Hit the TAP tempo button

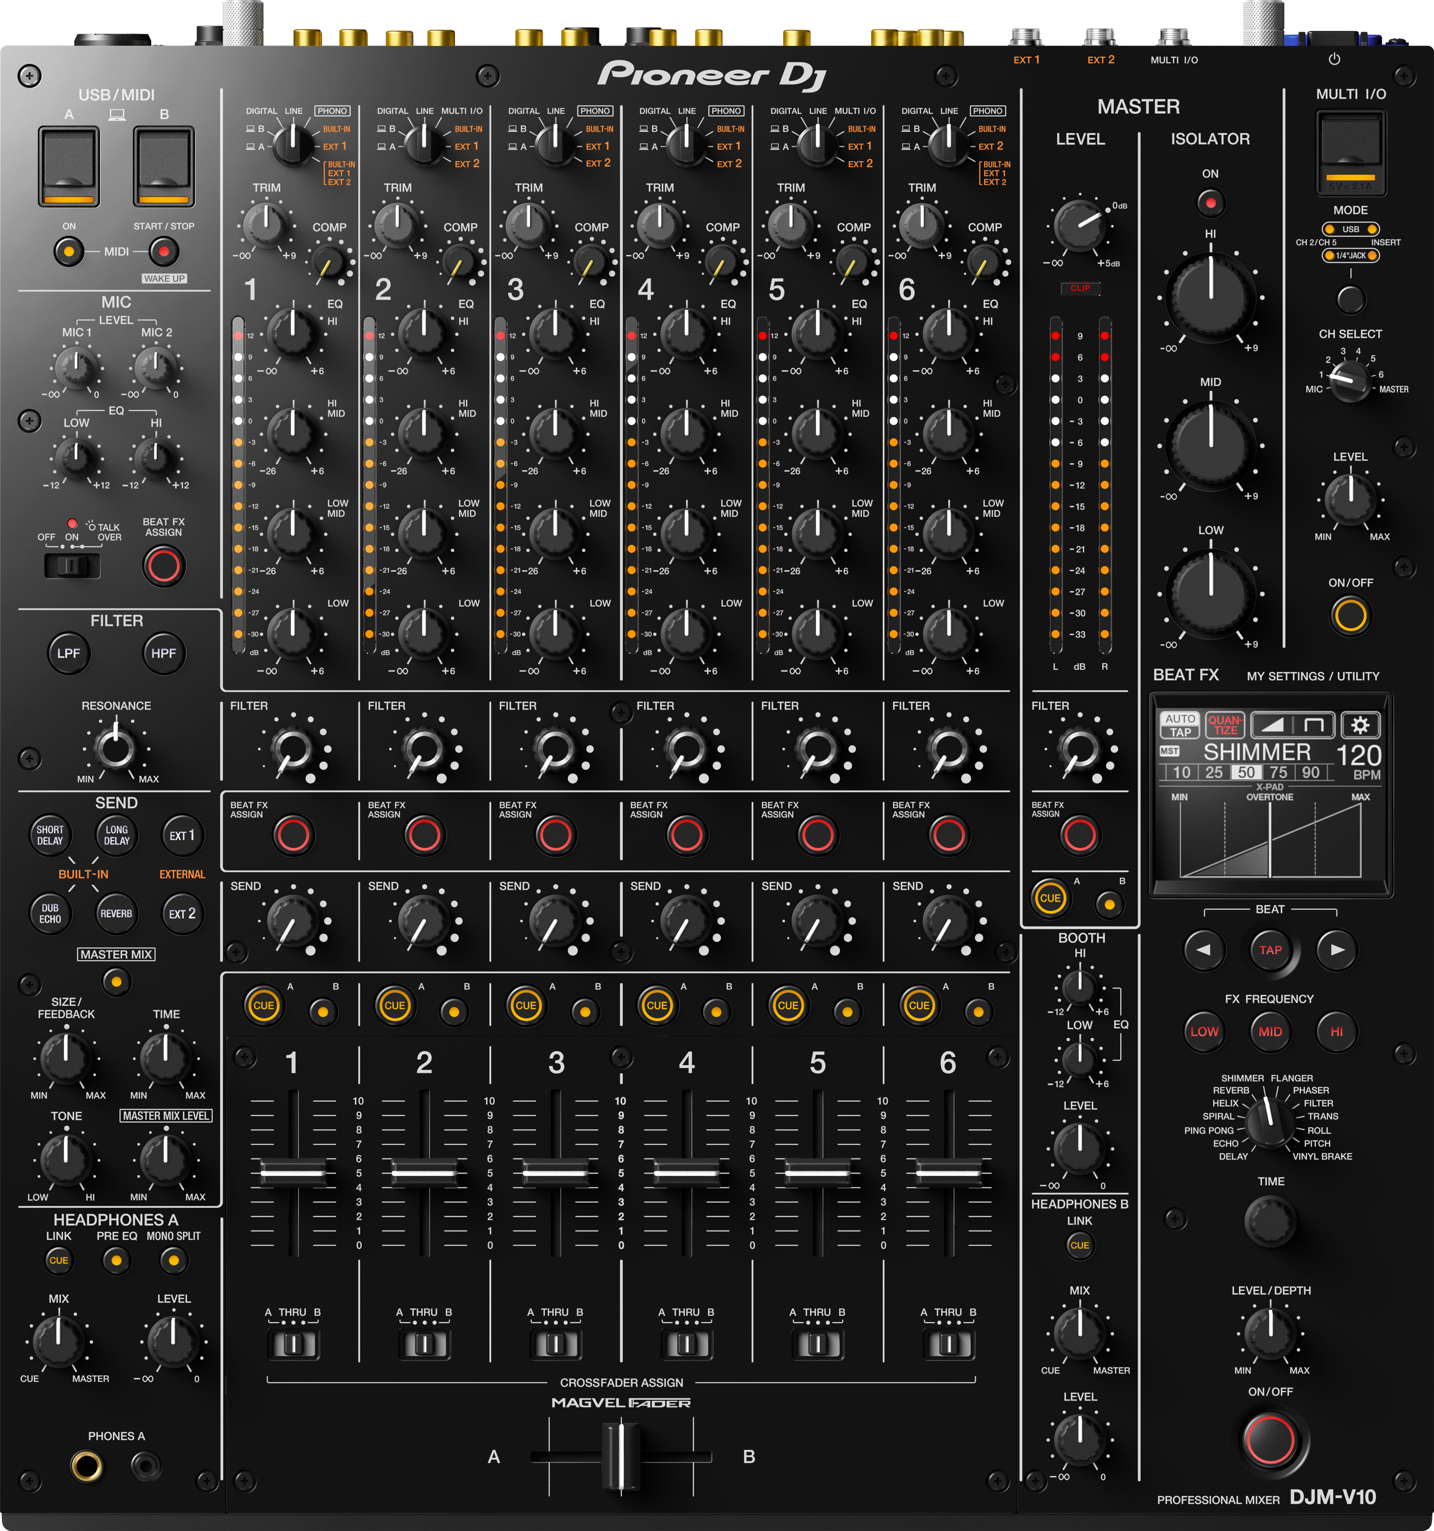coord(1271,950)
